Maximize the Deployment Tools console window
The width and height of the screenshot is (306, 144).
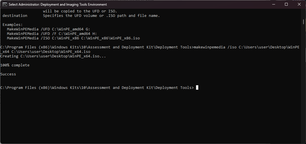tap(286, 4)
